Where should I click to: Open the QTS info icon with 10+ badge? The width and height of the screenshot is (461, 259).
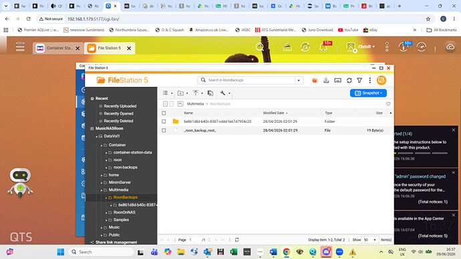pos(403,47)
